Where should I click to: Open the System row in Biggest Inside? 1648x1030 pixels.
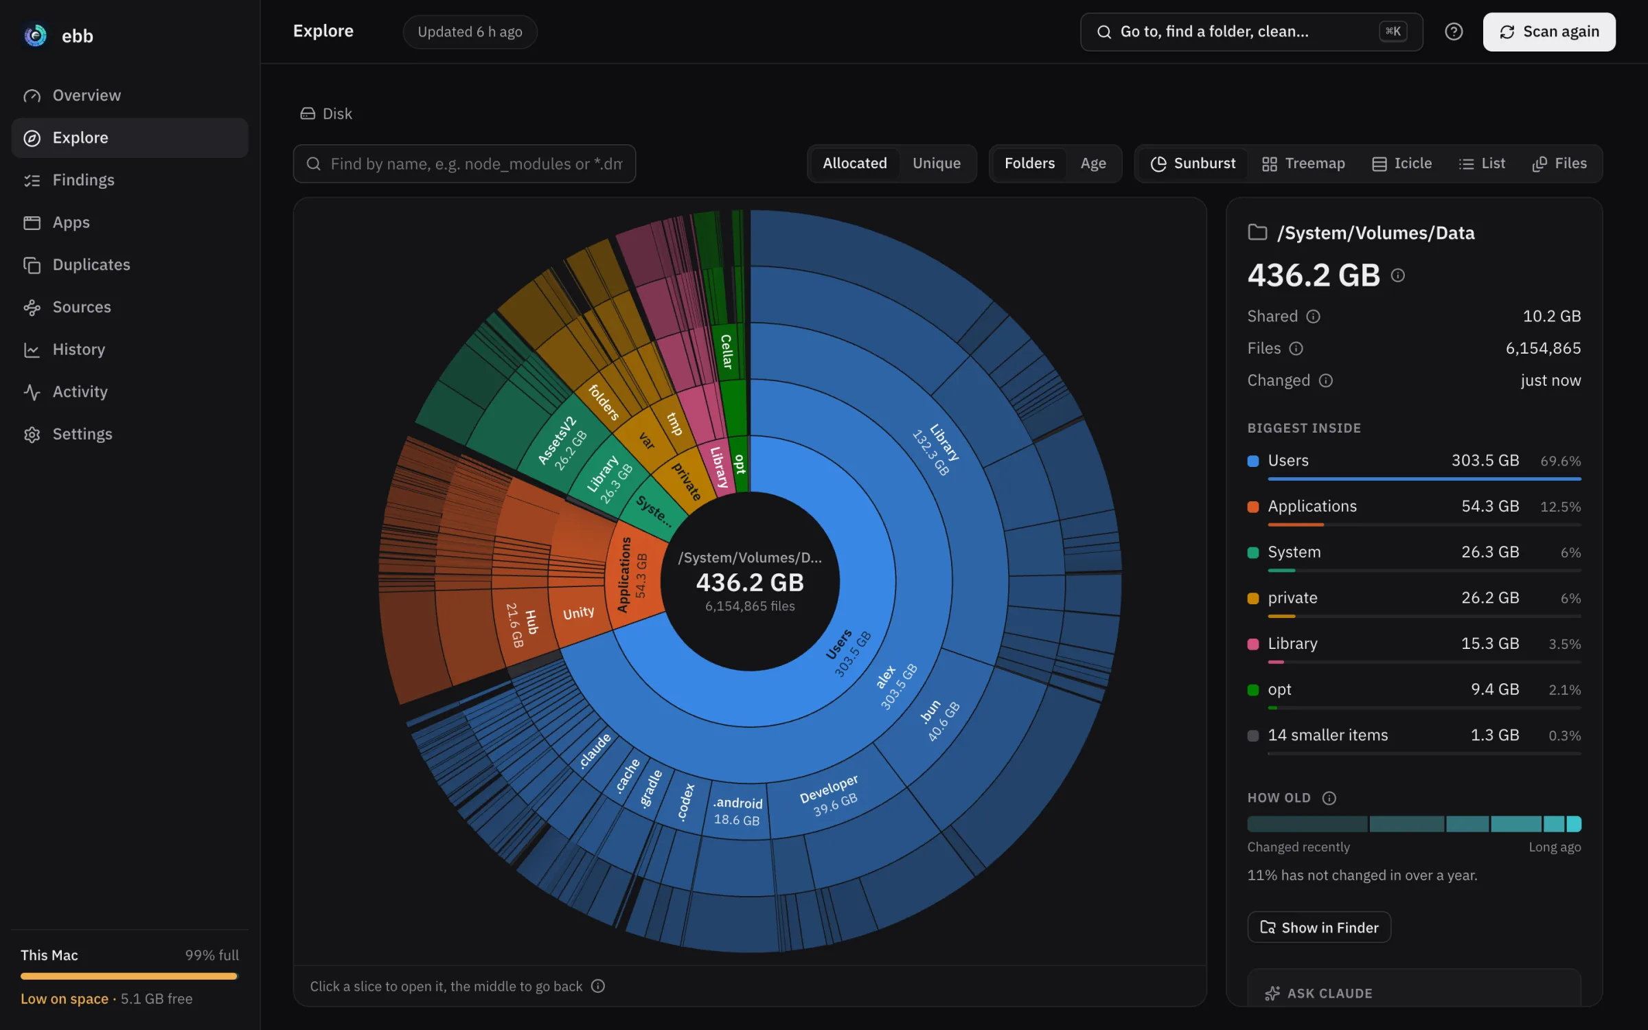pyautogui.click(x=1414, y=558)
